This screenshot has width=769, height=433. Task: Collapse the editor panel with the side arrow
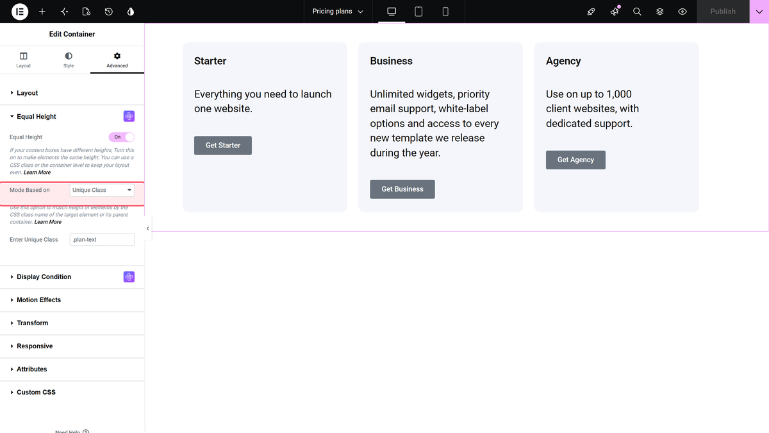148,228
